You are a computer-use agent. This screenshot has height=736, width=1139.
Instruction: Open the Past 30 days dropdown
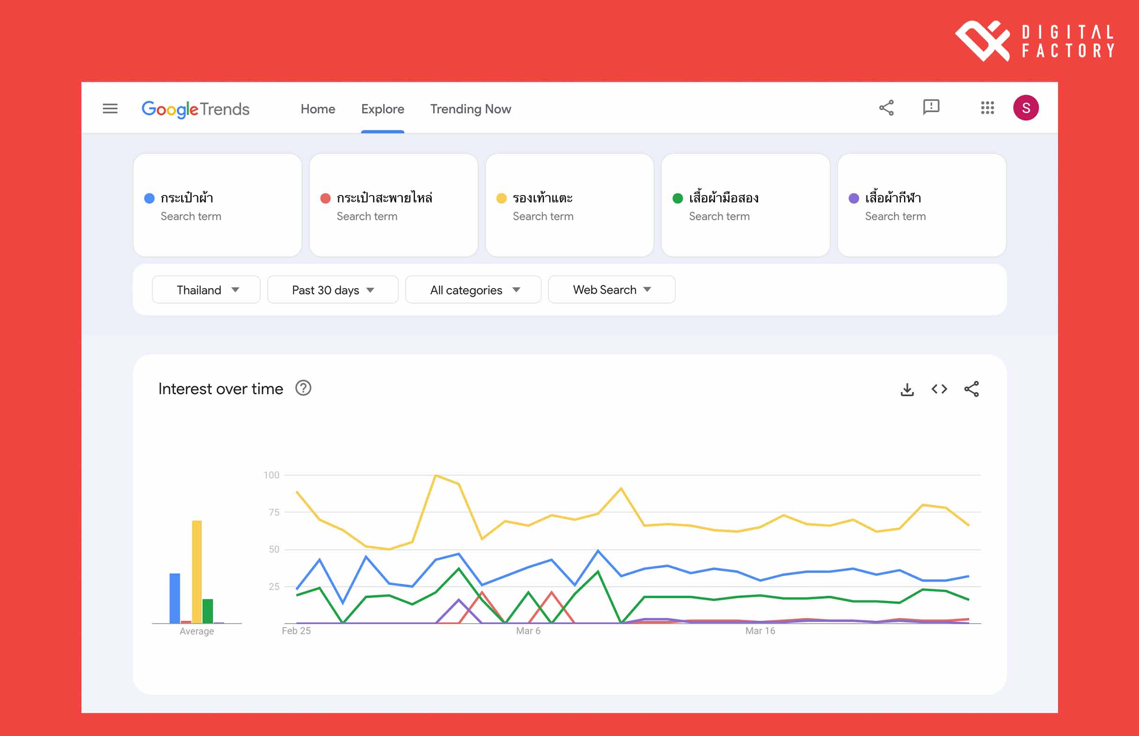[332, 289]
